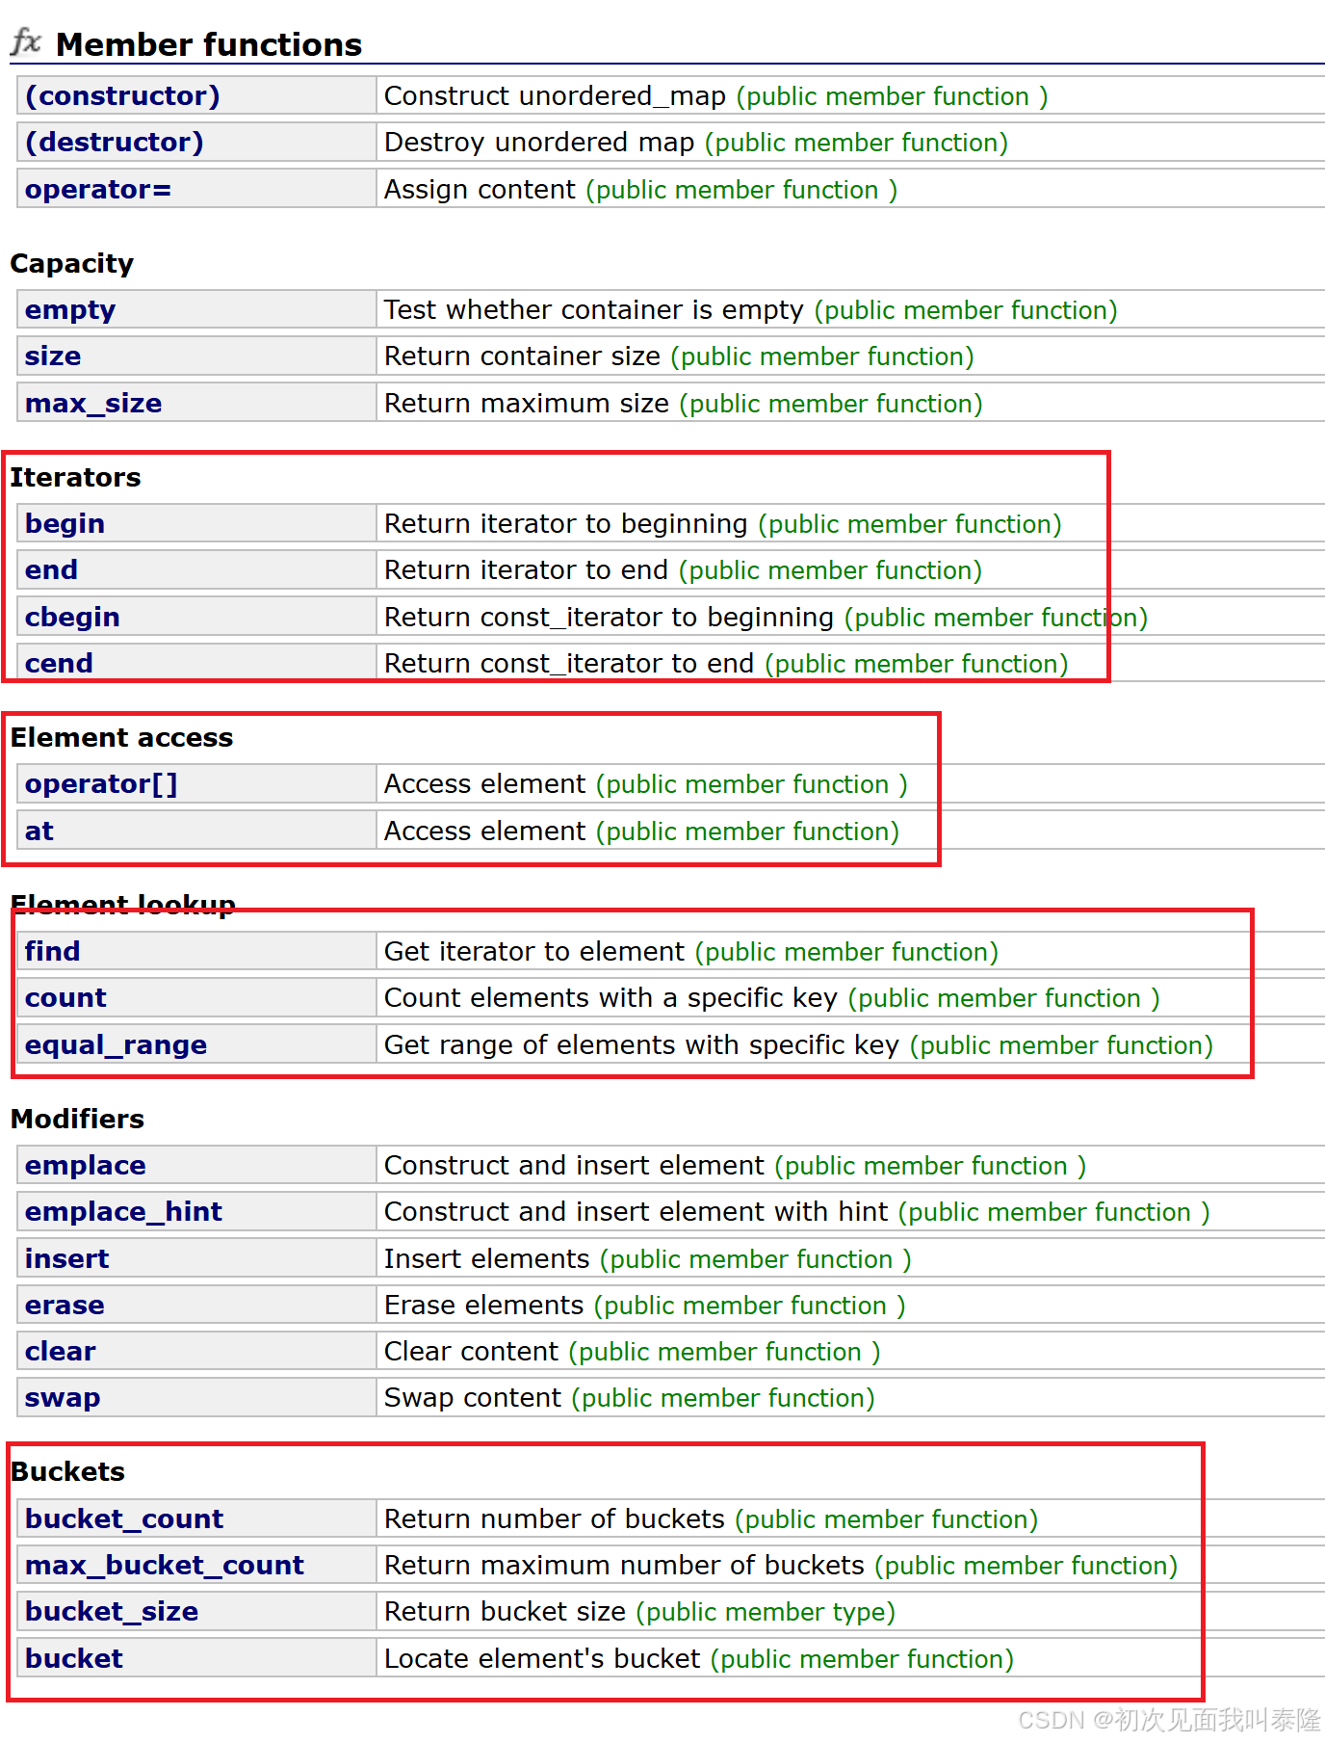Click the fx icon beside Member functions

(x=26, y=41)
